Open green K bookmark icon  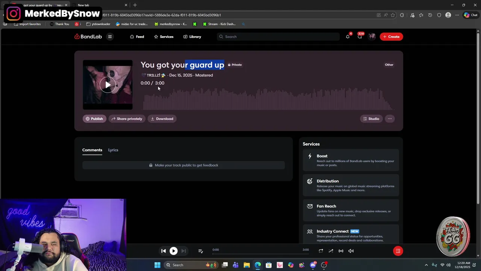click(195, 24)
